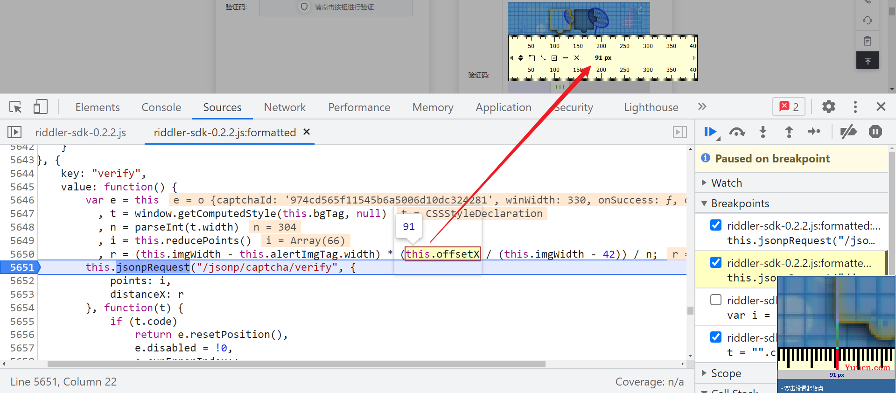Close the ruler tool with X
Viewport: 896px width, 393px height.
pos(577,58)
